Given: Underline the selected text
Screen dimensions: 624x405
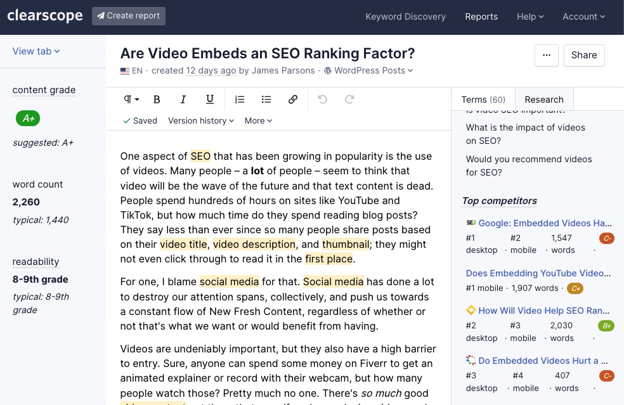Looking at the screenshot, I should [x=210, y=100].
